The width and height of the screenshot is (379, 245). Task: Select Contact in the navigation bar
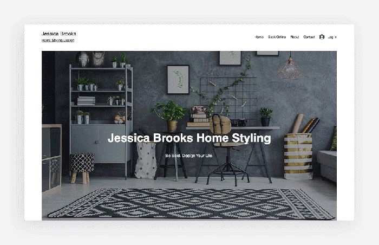click(309, 37)
